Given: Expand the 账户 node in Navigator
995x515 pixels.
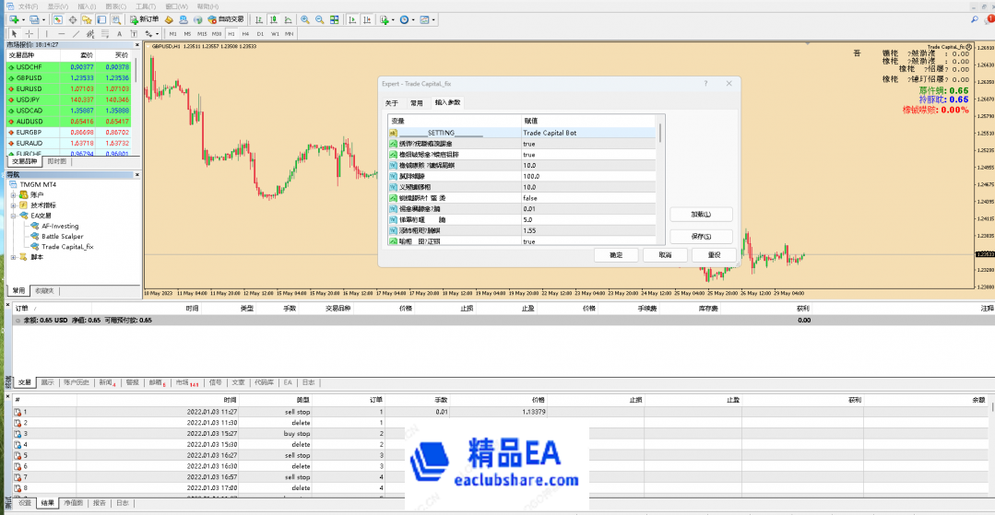Looking at the screenshot, I should 13,194.
